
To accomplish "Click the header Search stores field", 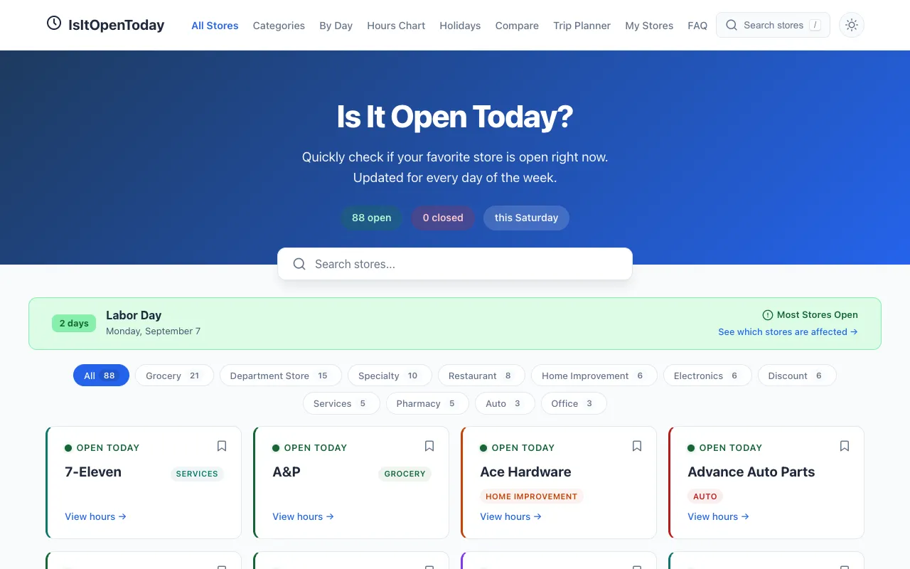I will click(x=773, y=25).
